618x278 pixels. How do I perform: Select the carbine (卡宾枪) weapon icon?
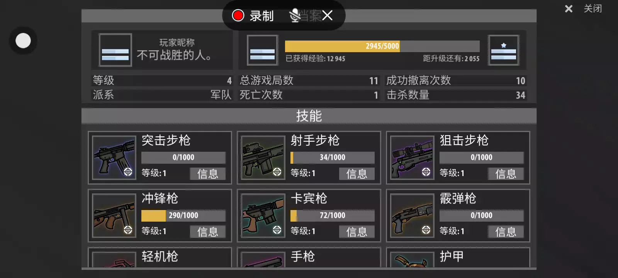point(263,215)
